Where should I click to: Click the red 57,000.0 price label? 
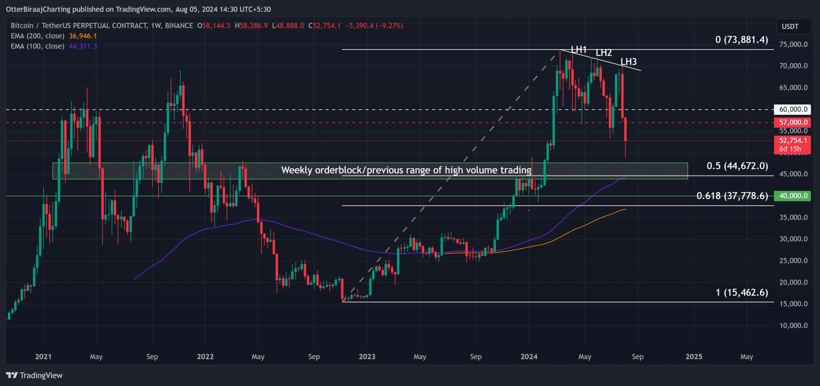tap(792, 122)
